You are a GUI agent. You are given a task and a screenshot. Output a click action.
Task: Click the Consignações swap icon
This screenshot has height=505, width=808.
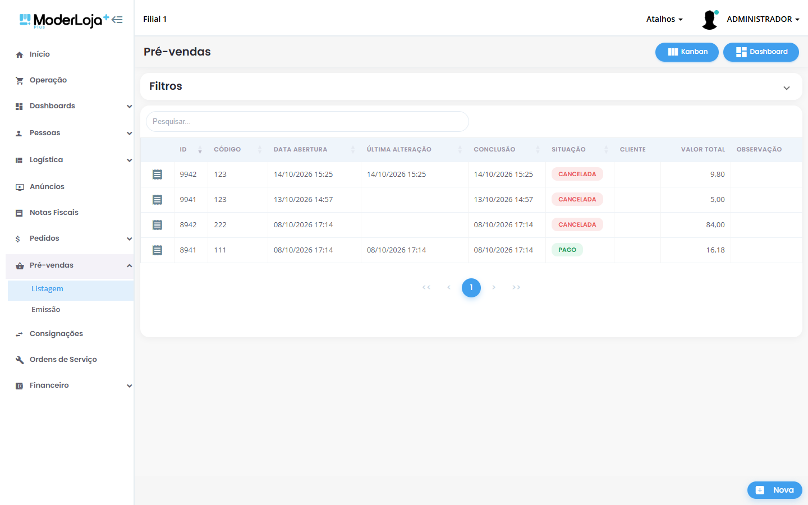20,334
